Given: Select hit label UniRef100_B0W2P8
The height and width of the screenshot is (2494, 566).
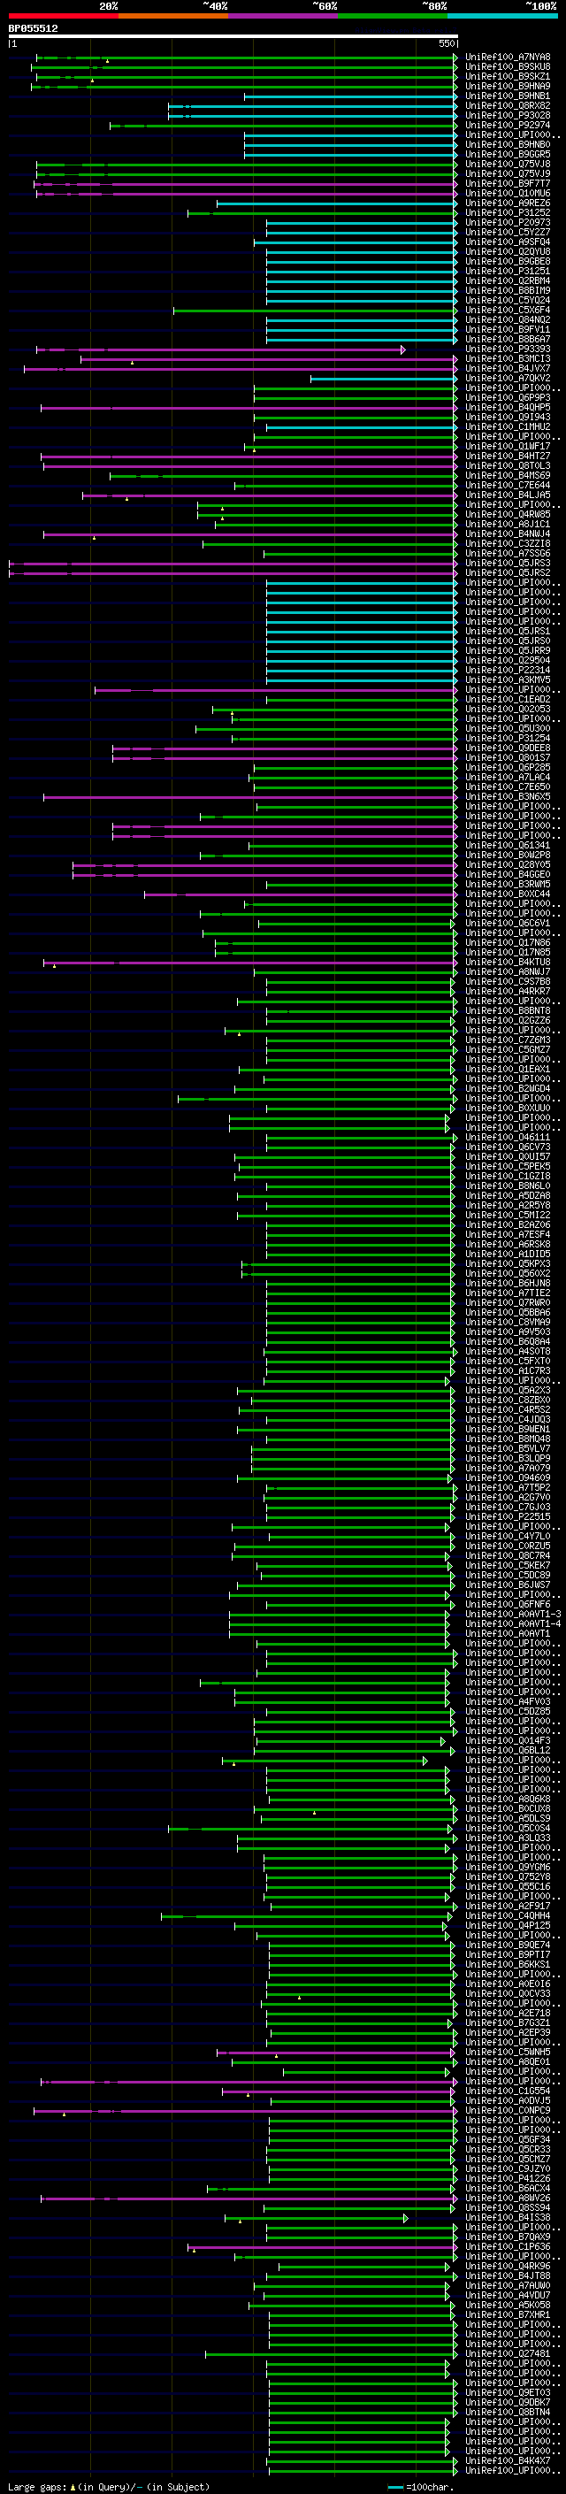Looking at the screenshot, I should (x=508, y=855).
